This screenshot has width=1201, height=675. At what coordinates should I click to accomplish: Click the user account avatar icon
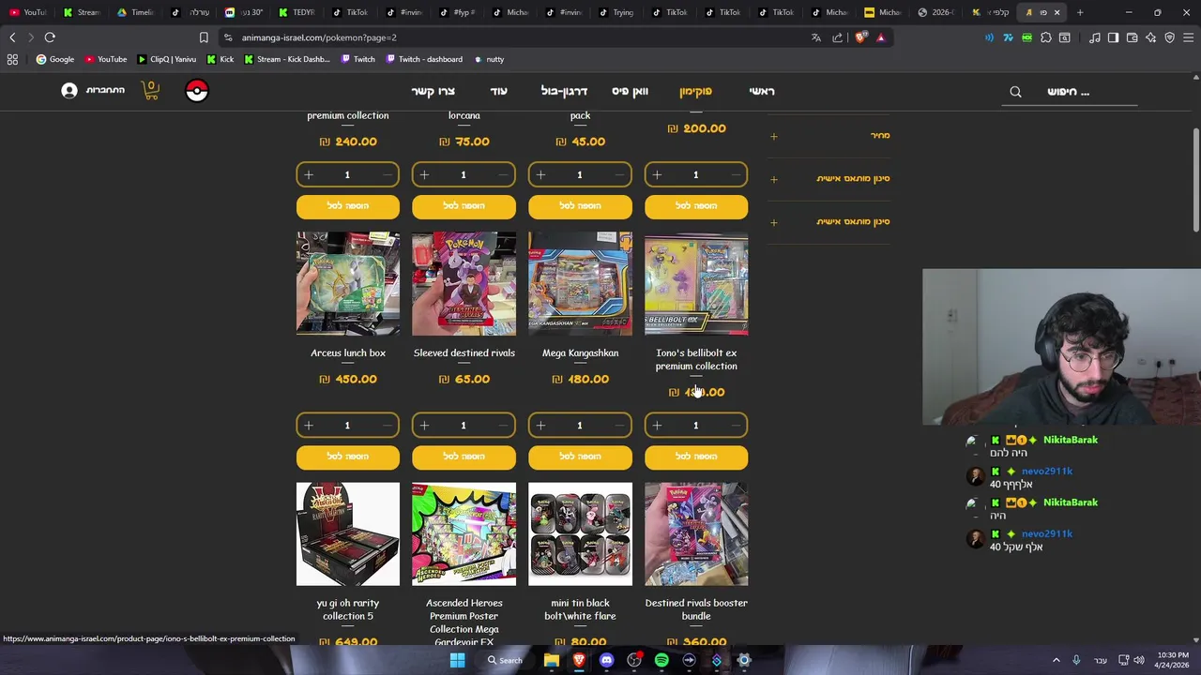pos(69,91)
